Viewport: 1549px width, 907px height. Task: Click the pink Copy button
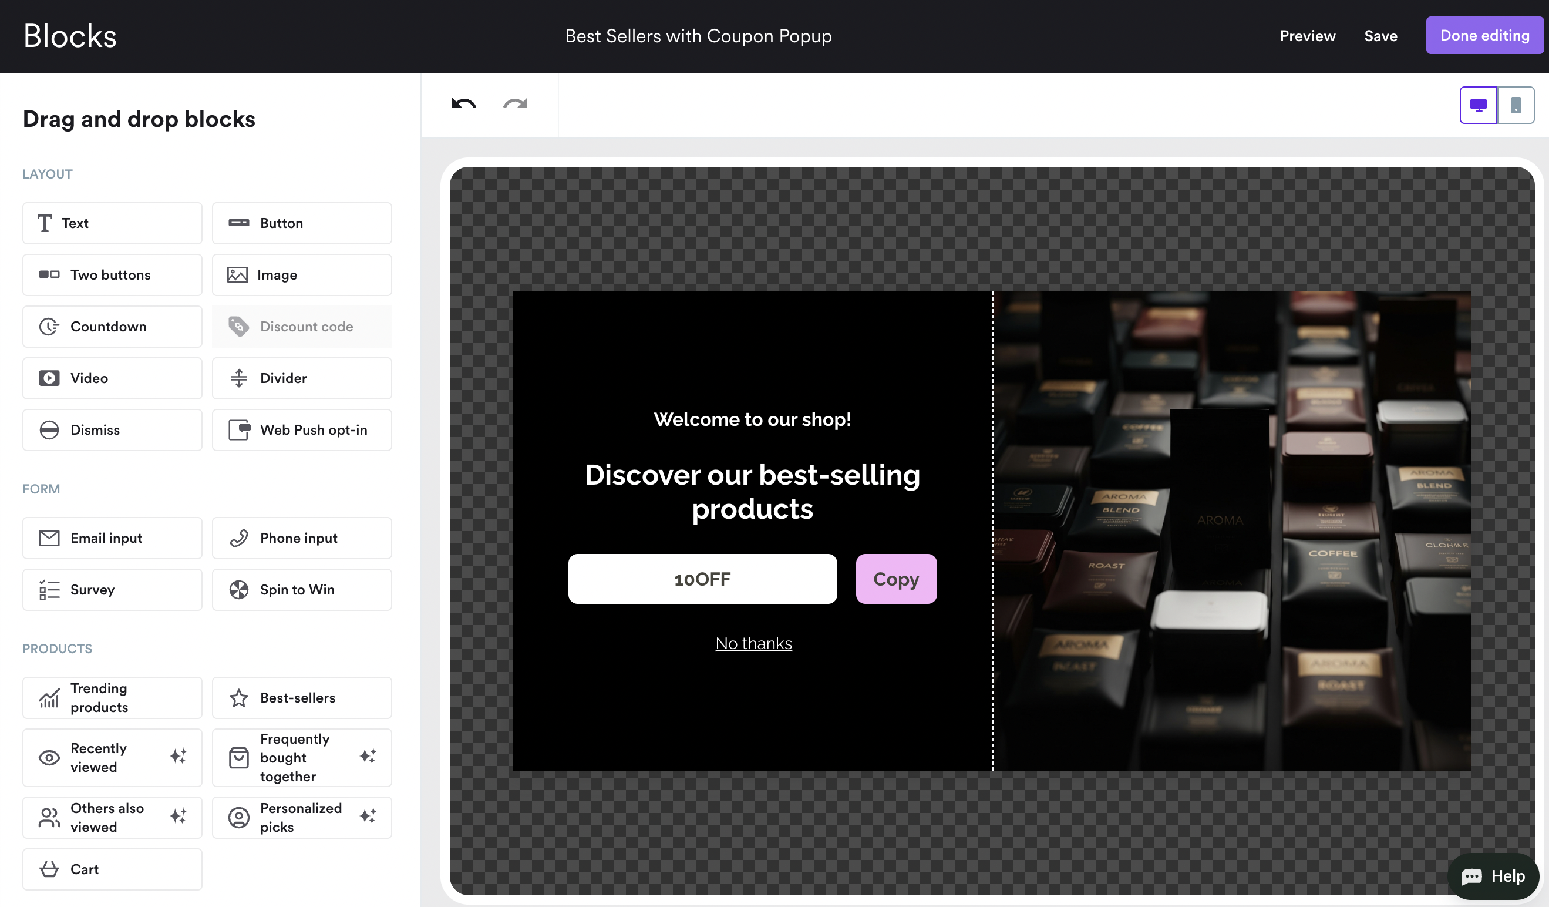[x=895, y=579]
